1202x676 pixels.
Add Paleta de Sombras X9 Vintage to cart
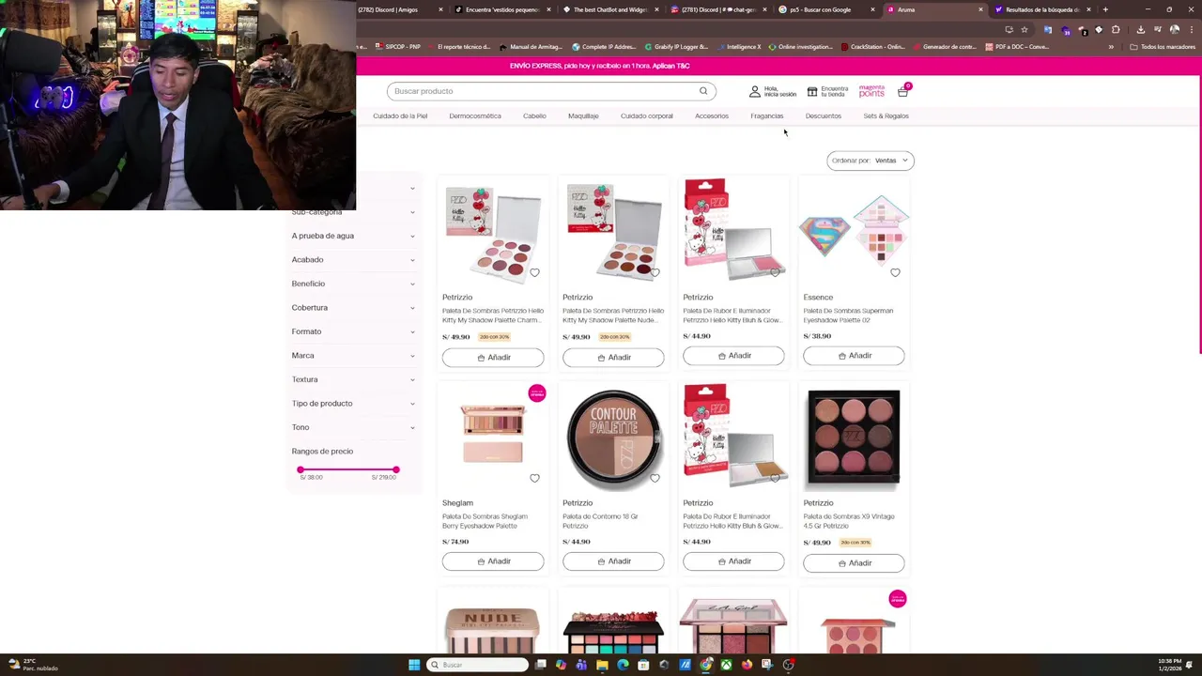pyautogui.click(x=854, y=562)
